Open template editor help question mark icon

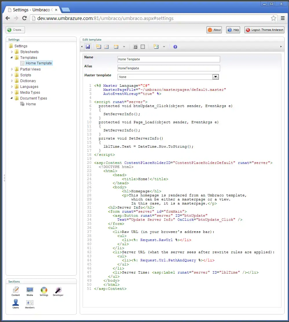coord(175,47)
